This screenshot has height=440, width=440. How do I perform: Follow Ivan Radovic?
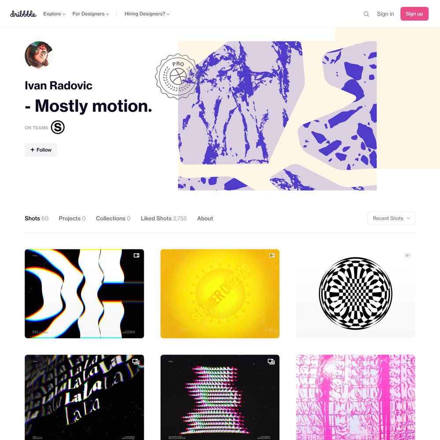(41, 150)
